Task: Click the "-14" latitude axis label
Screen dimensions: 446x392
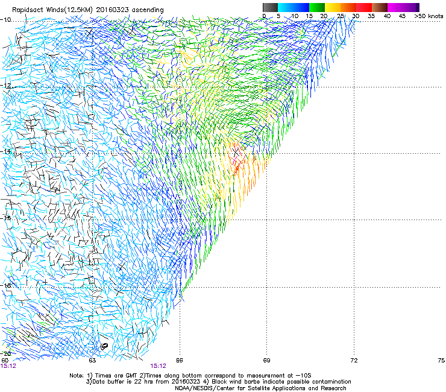Action: [5, 152]
